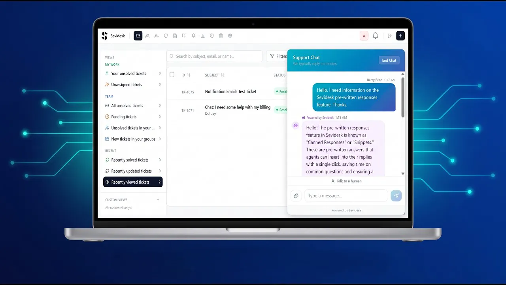The image size is (506, 285).
Task: Open the settings gear icon
Action: click(x=230, y=36)
